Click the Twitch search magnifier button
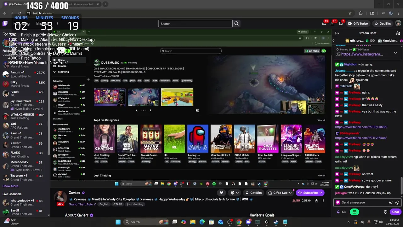Viewport: 403px width, 227px height. pyautogui.click(x=236, y=24)
